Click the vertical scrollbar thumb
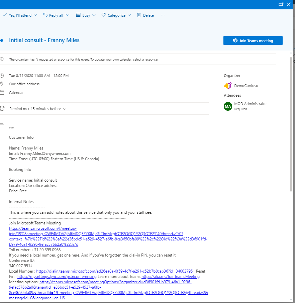 [291, 124]
